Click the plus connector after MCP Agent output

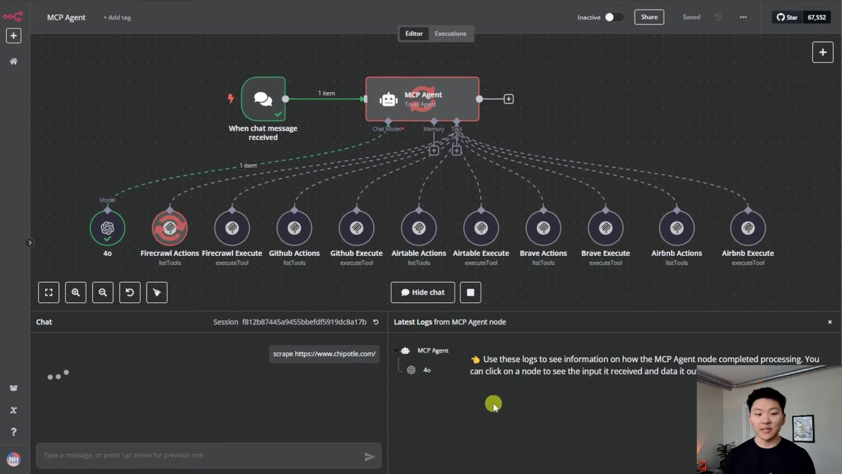(509, 99)
